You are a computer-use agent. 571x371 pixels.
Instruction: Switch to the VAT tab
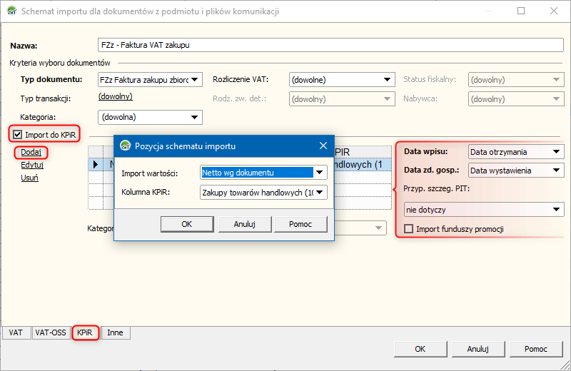16,332
